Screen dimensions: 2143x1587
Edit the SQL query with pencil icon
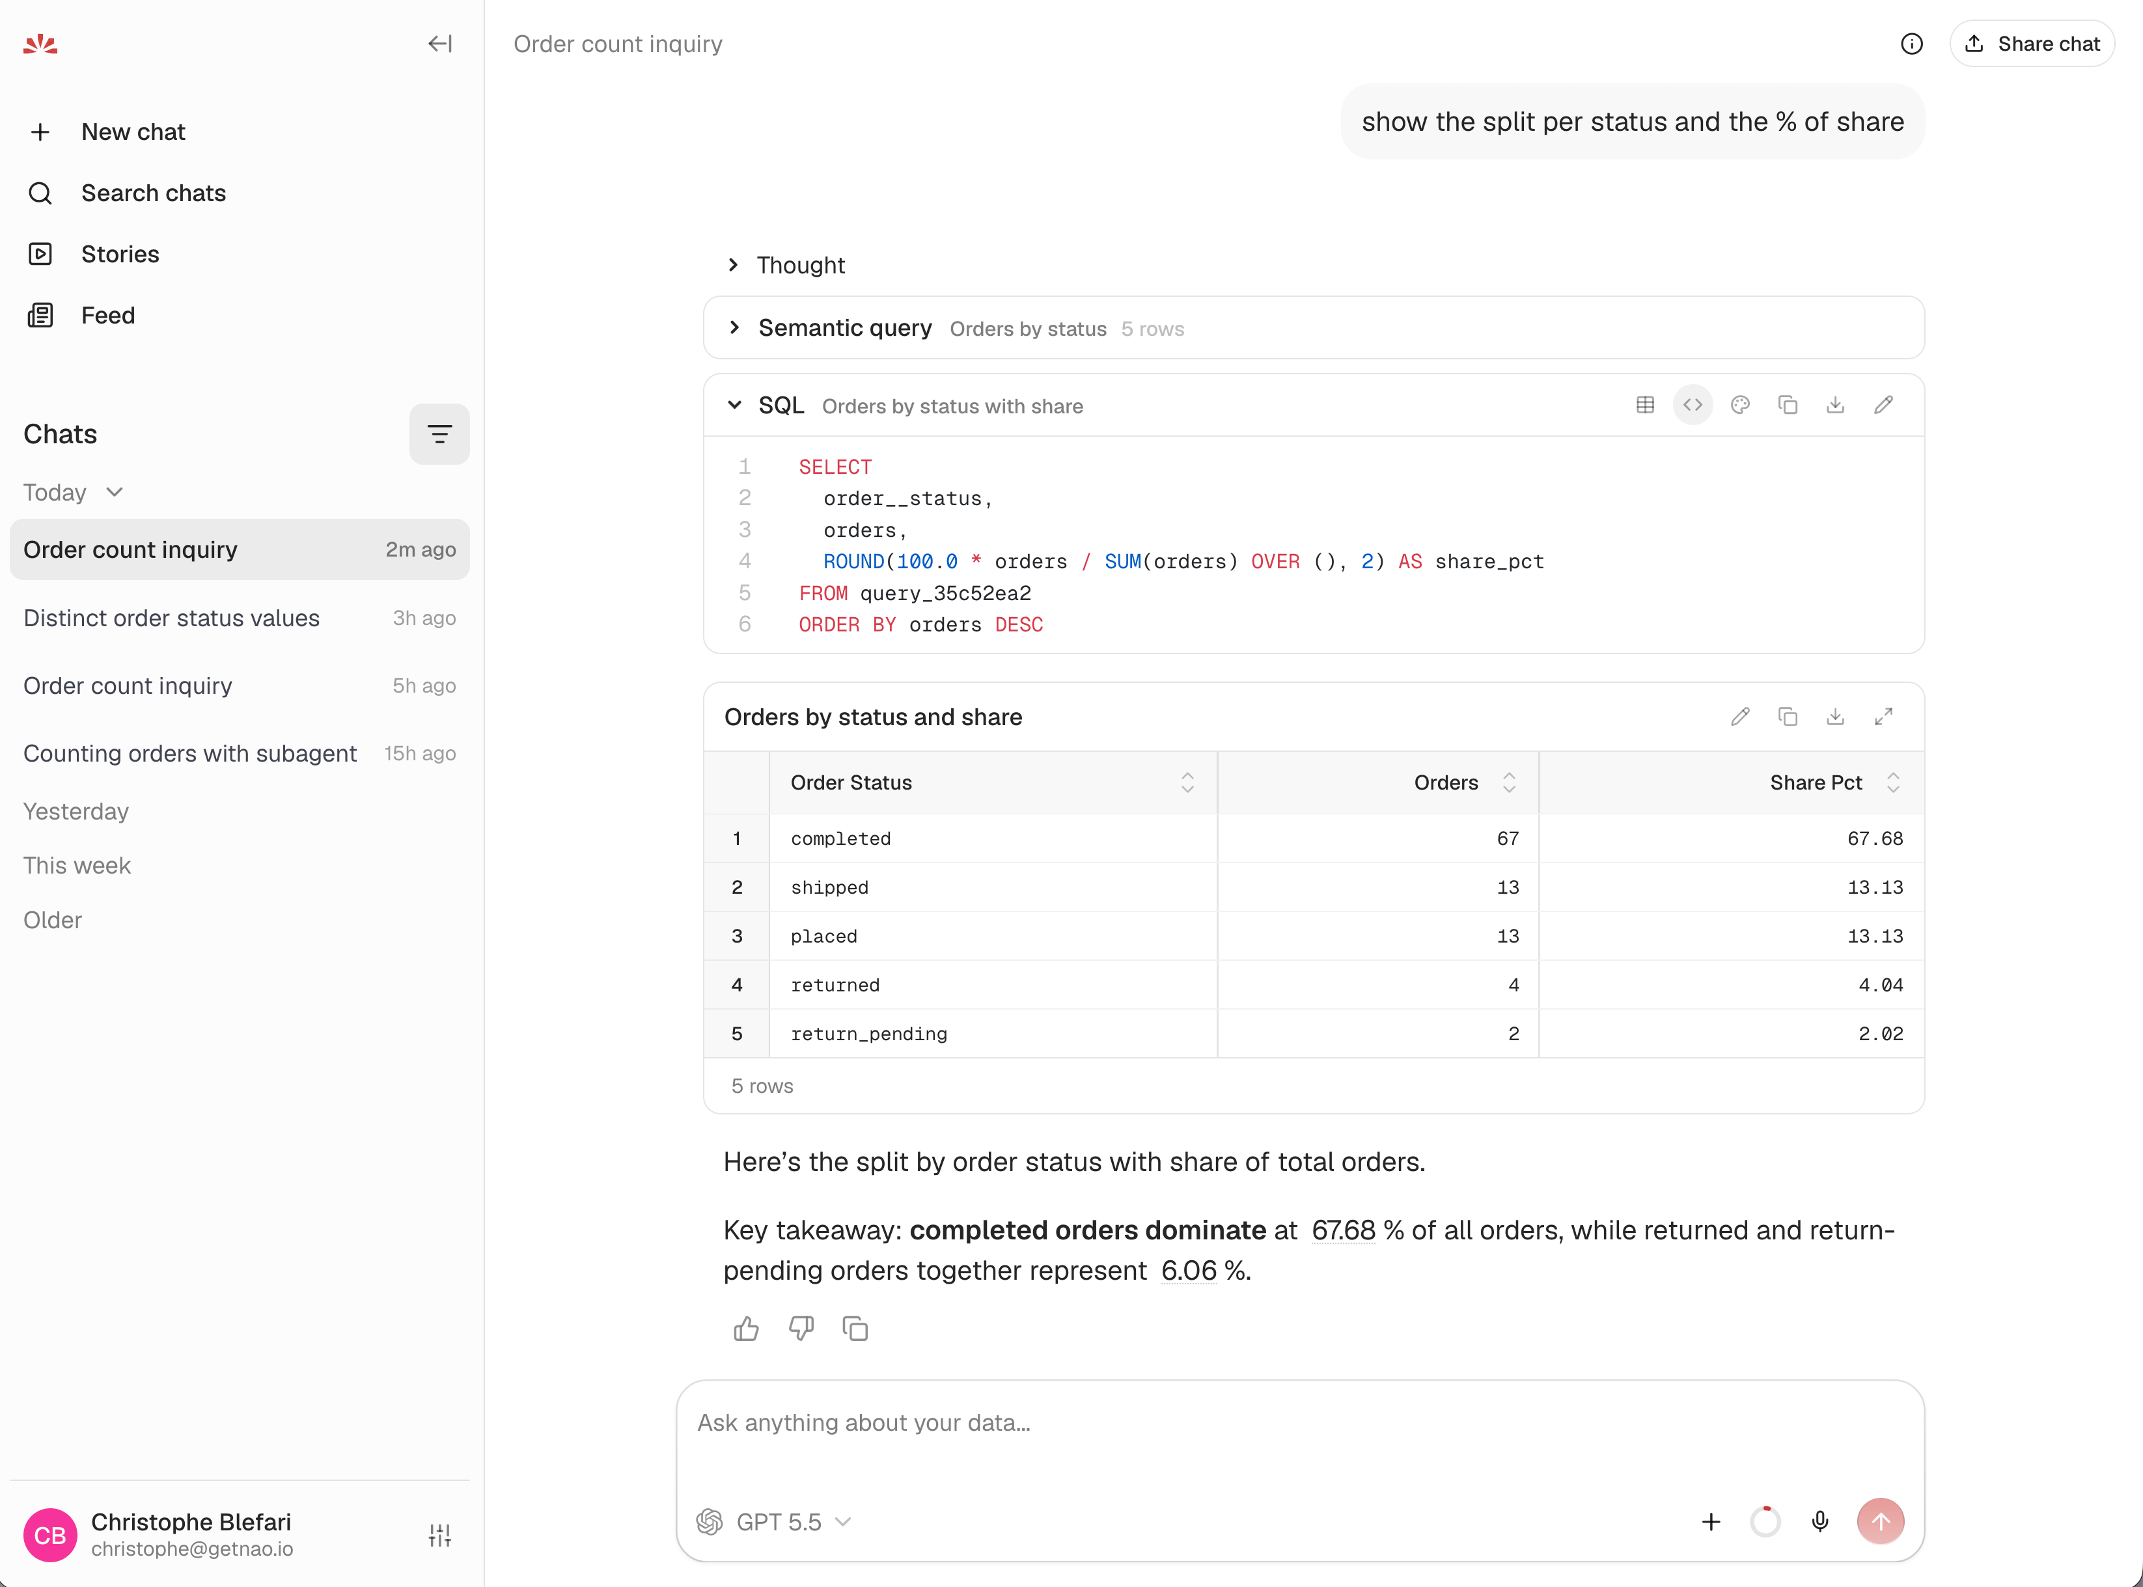pyautogui.click(x=1884, y=406)
